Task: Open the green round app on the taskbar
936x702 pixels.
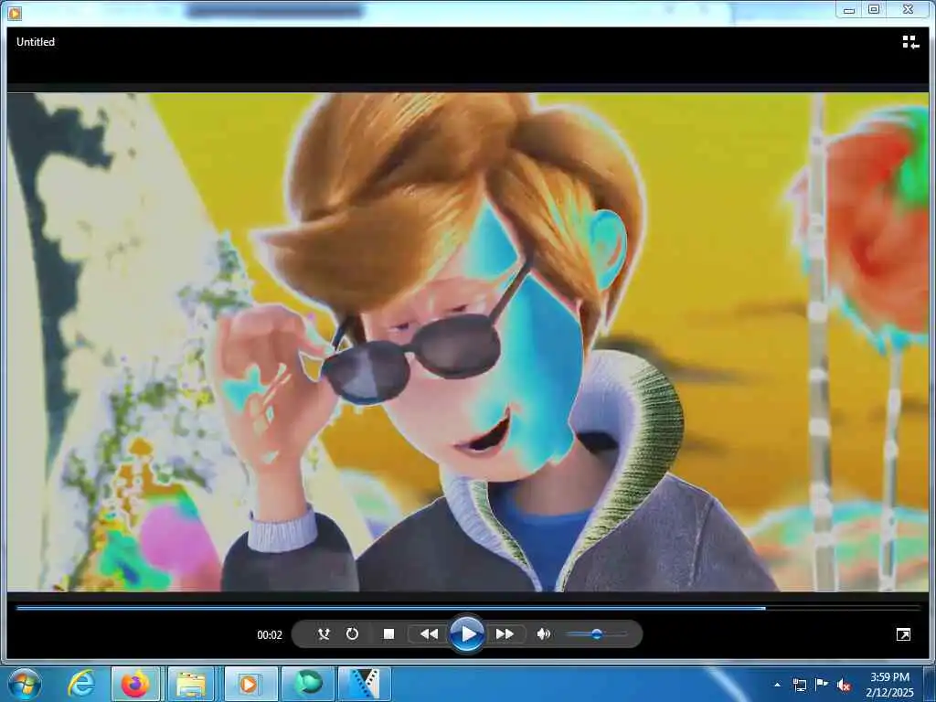Action: [x=307, y=684]
